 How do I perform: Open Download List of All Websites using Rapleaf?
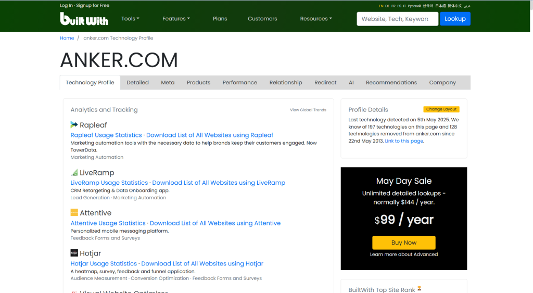[x=210, y=135]
